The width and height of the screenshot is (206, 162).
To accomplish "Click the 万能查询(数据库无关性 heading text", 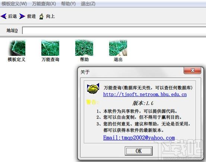I will pyautogui.click(x=148, y=88).
